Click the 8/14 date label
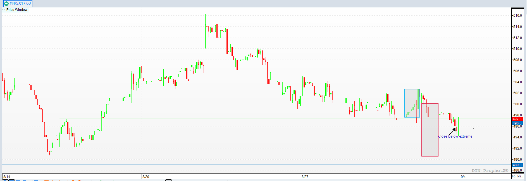Screen dimensions: 527x181 pos(7,177)
